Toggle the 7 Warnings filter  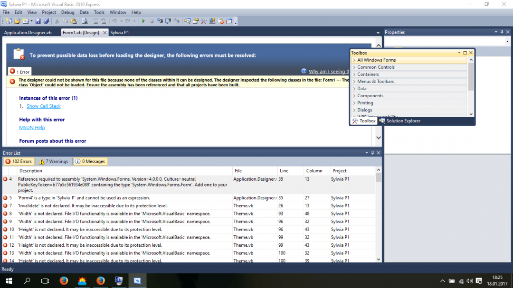pos(54,162)
